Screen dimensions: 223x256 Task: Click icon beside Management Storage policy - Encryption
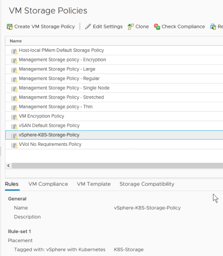pyautogui.click(x=14, y=61)
